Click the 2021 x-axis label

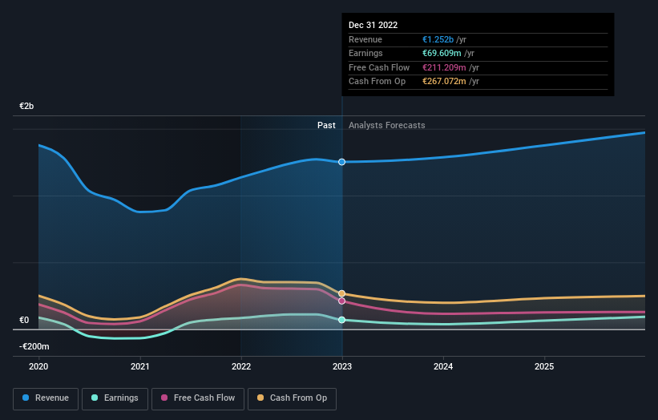click(x=139, y=366)
